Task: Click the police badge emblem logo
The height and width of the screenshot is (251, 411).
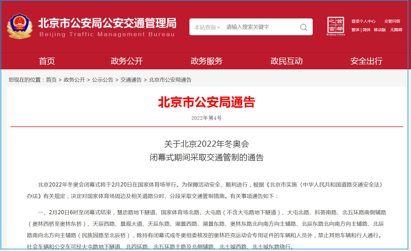Action: [x=19, y=26]
